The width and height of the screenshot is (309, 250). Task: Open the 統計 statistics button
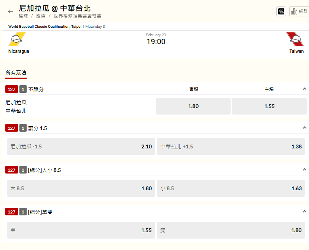coord(299,11)
